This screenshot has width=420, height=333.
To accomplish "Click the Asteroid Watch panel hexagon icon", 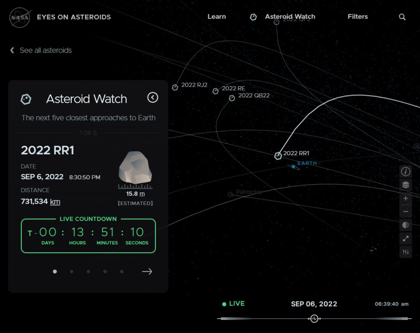I will pos(26,99).
